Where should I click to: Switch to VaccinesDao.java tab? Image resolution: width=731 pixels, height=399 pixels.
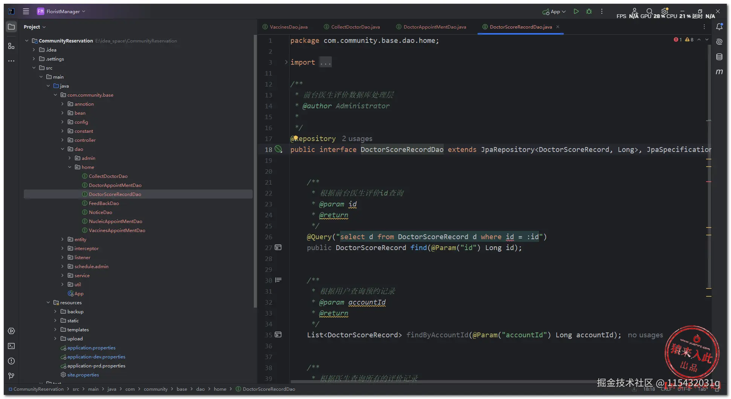[285, 27]
